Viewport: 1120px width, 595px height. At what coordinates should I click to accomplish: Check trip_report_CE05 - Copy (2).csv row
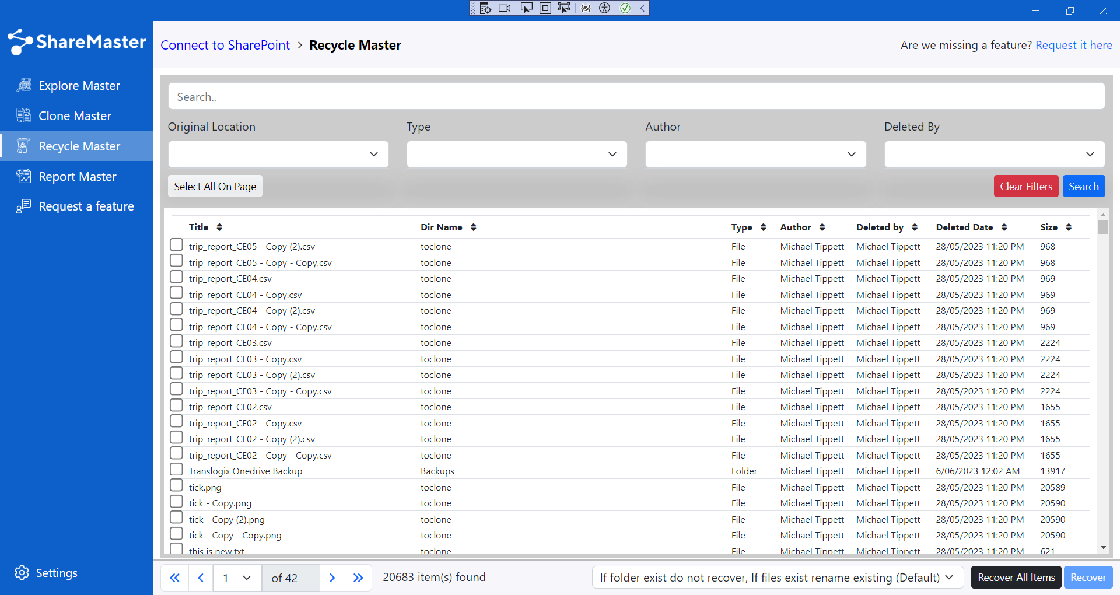176,245
